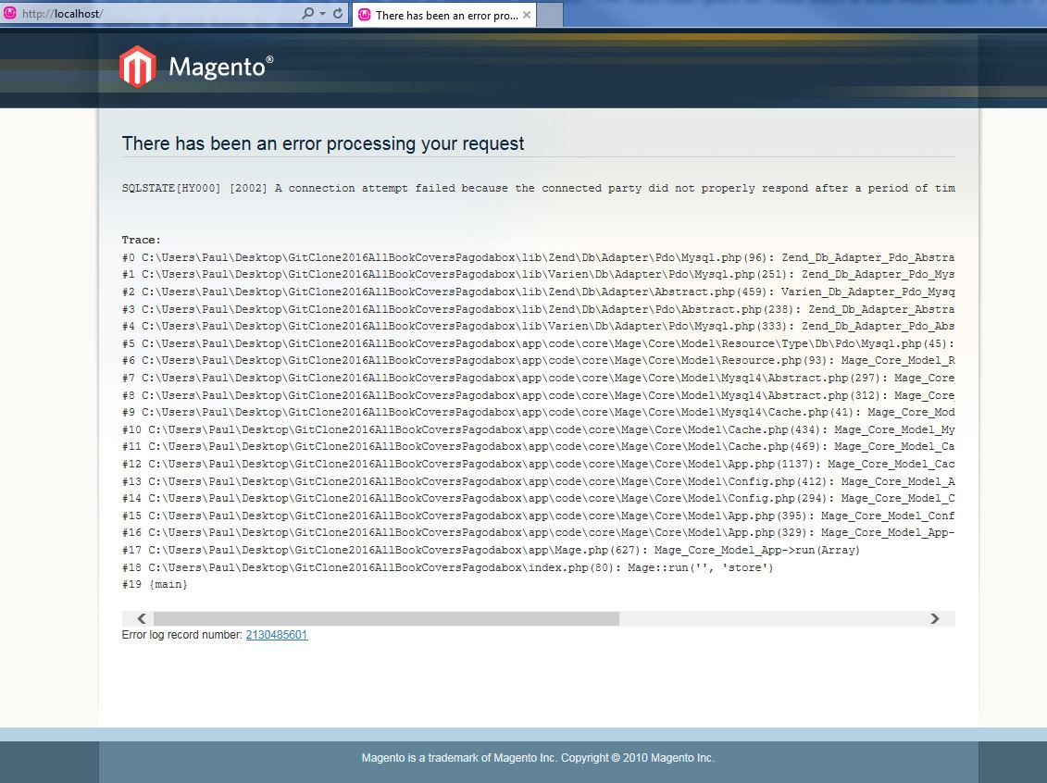Click trace line #2 Abstract.php(459)

(x=538, y=292)
